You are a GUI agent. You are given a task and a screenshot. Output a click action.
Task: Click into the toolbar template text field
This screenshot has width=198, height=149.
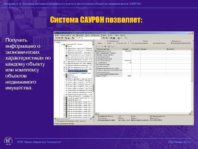click(88, 38)
